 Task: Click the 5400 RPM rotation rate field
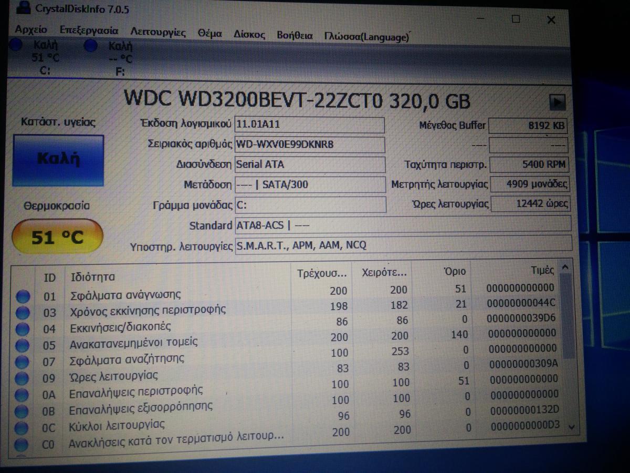(529, 165)
